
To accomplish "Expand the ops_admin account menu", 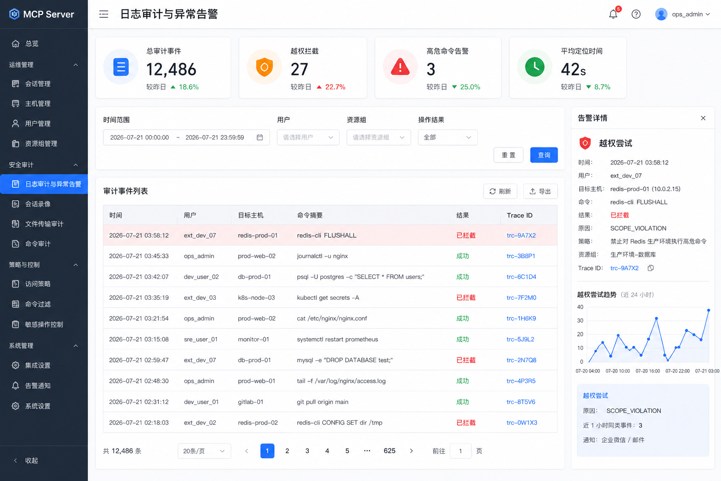I will pyautogui.click(x=707, y=14).
